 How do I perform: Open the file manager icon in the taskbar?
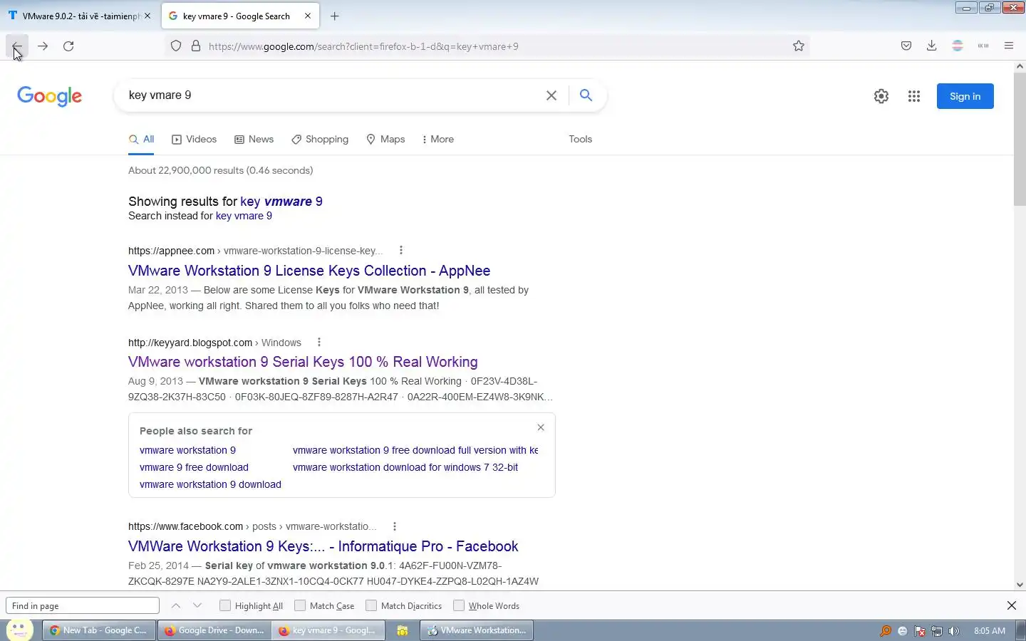403,630
